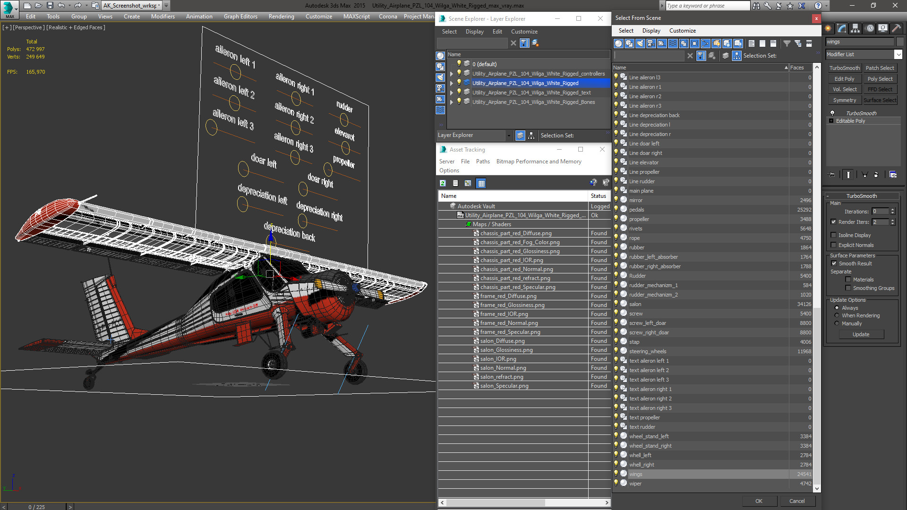Open the Motion command panel tab
Screen dimensions: 907x510
tap(870, 28)
